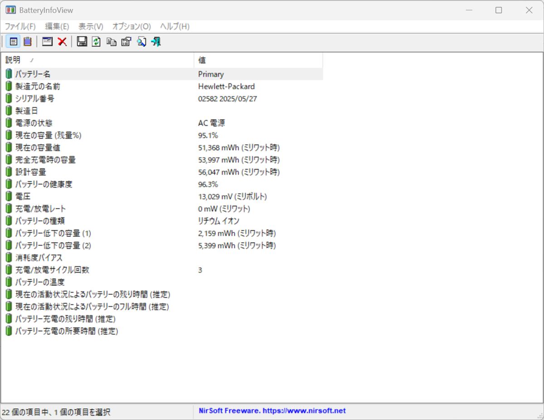
Task: Save selected items with floppy disk icon
Action: pyautogui.click(x=82, y=42)
